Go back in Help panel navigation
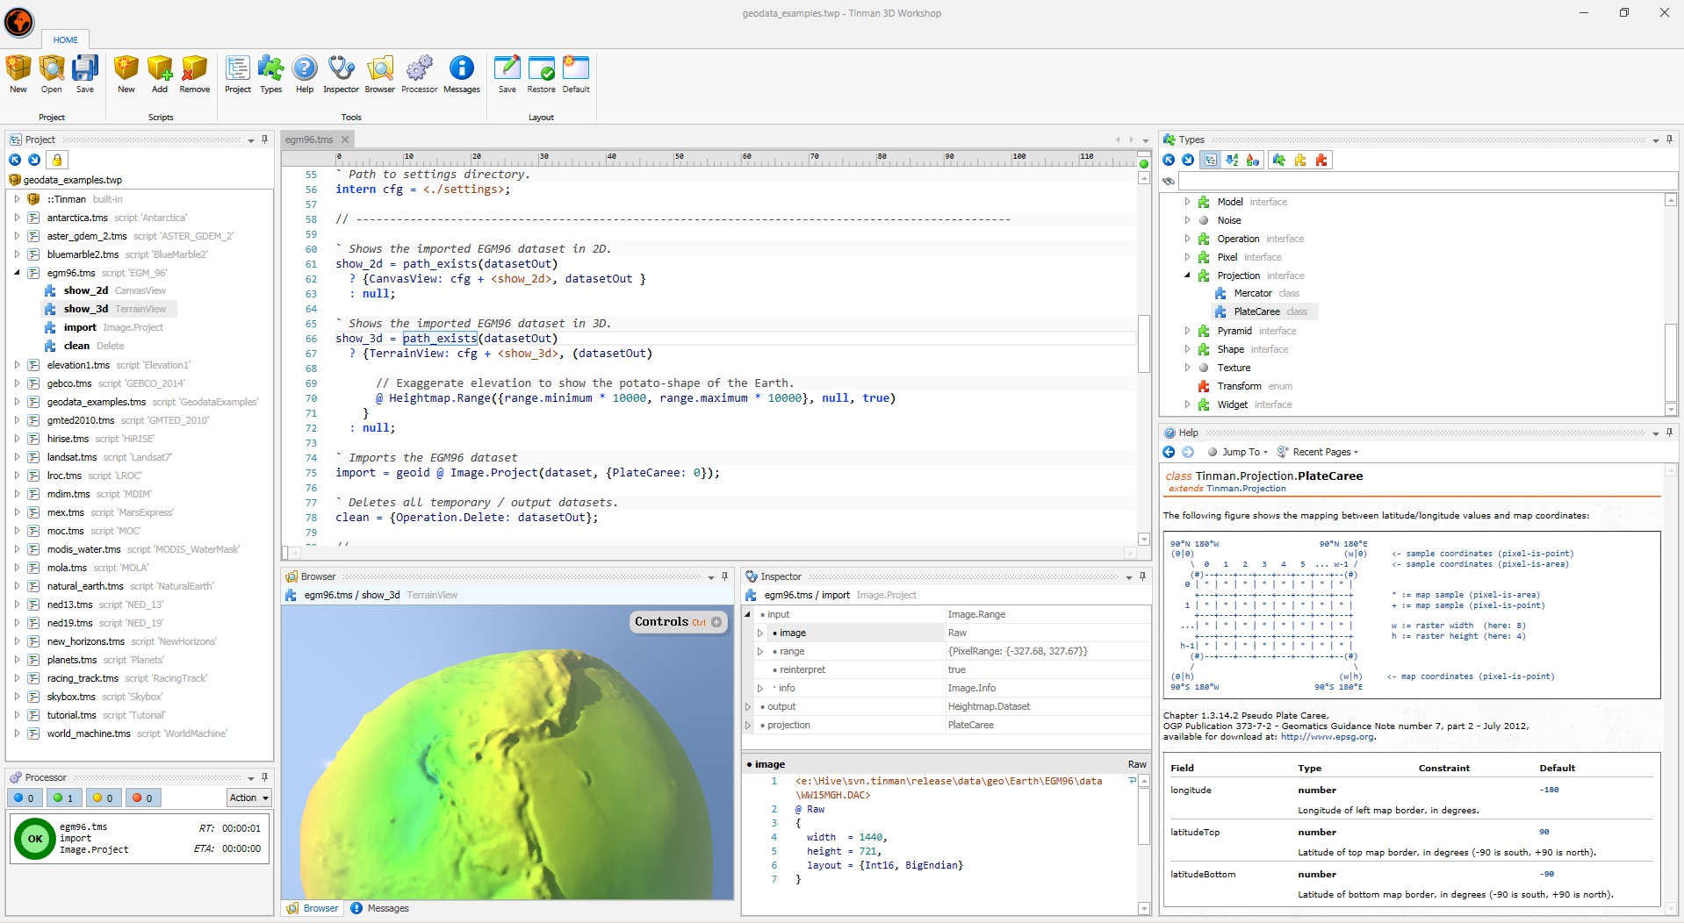Viewport: 1684px width, 923px height. (1169, 452)
